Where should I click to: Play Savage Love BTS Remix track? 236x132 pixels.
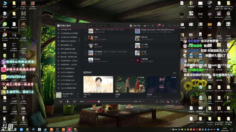pyautogui.click(x=137, y=31)
